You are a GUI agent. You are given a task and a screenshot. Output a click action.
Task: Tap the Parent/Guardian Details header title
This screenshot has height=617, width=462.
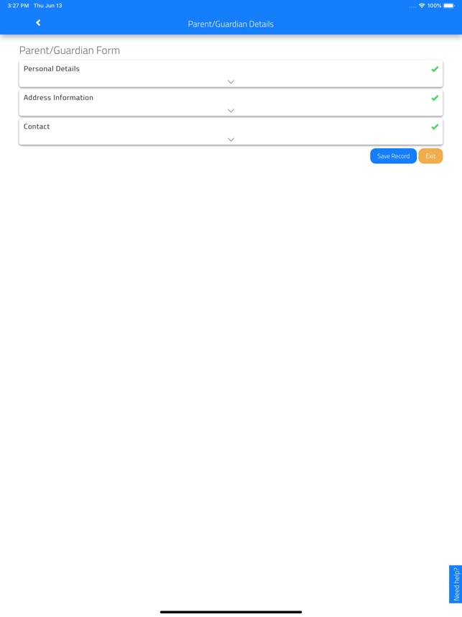231,24
